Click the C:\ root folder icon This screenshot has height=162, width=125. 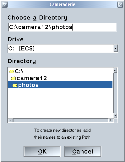pos(12,72)
